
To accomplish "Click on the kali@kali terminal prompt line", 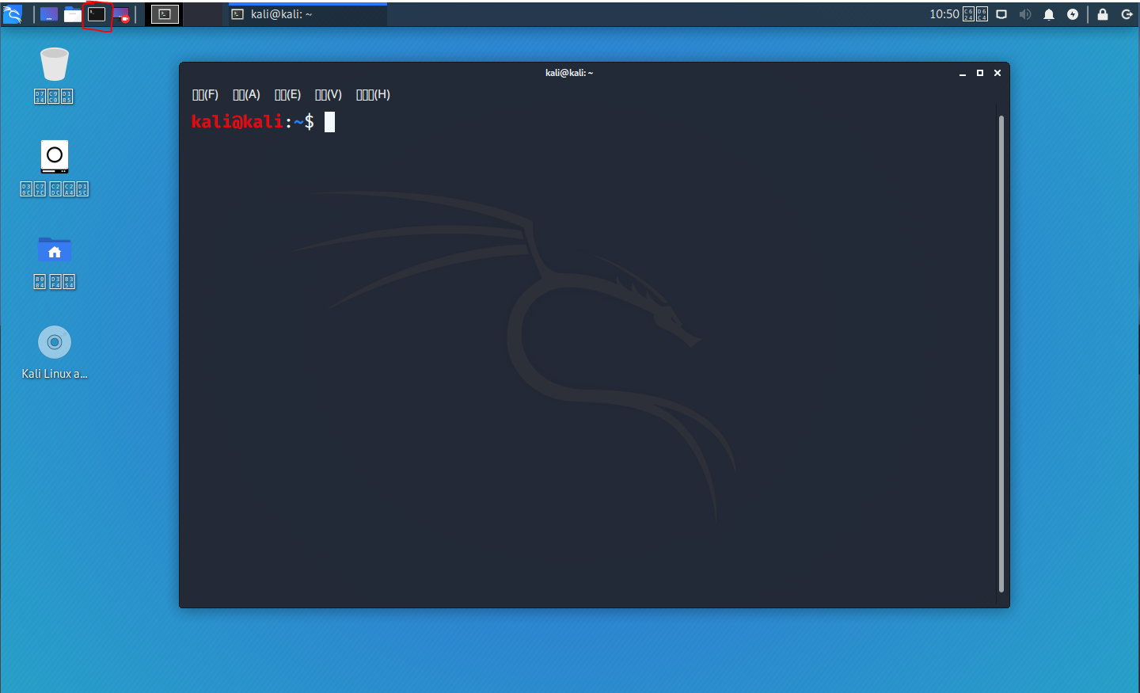I will click(x=263, y=121).
